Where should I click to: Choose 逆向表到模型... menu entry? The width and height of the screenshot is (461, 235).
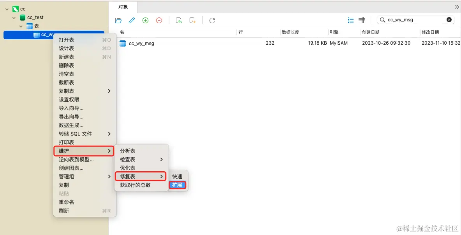pos(85,159)
